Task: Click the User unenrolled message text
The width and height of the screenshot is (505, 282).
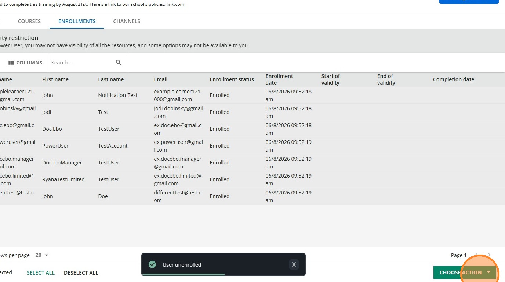Action: (182, 265)
